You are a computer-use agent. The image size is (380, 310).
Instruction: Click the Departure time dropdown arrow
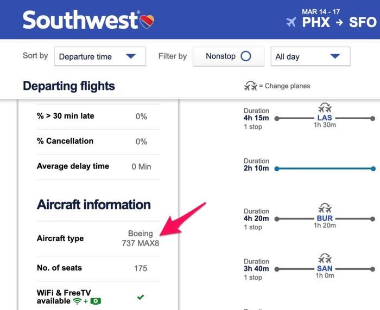tap(131, 56)
